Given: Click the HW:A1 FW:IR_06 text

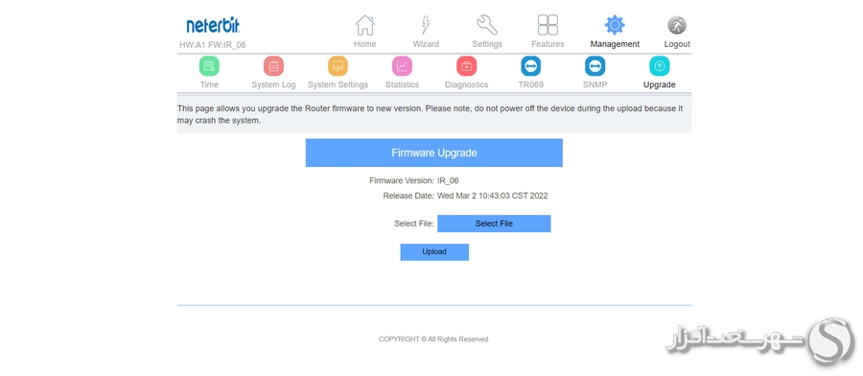Looking at the screenshot, I should click(x=213, y=45).
